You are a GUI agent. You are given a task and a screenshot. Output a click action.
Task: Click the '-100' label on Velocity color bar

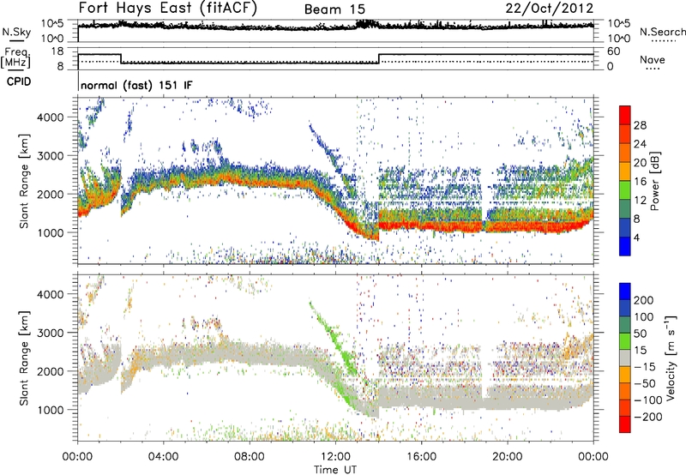coord(647,400)
